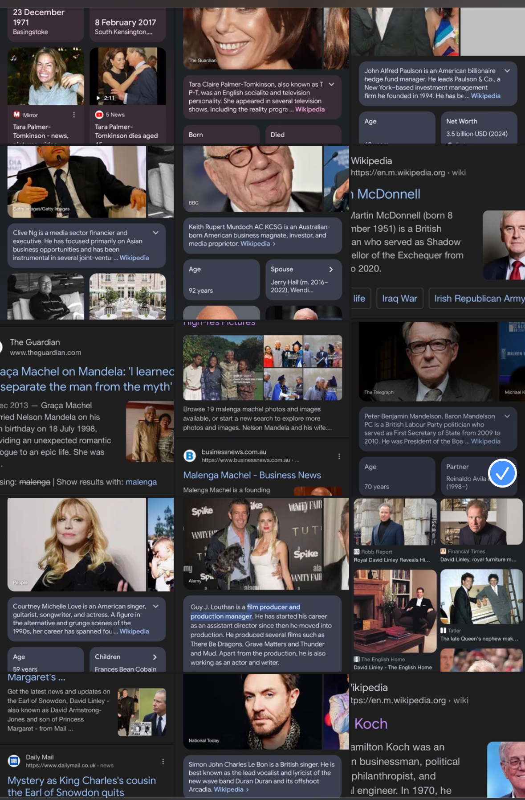Expand the John Alfred Paulson description chevron

coord(507,71)
